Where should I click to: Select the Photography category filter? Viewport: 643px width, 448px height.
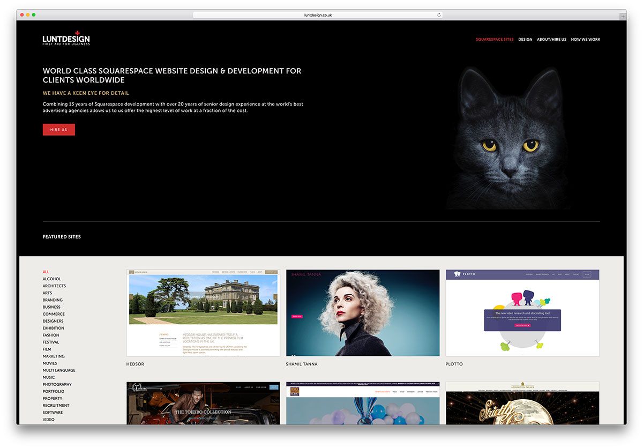[x=57, y=384]
